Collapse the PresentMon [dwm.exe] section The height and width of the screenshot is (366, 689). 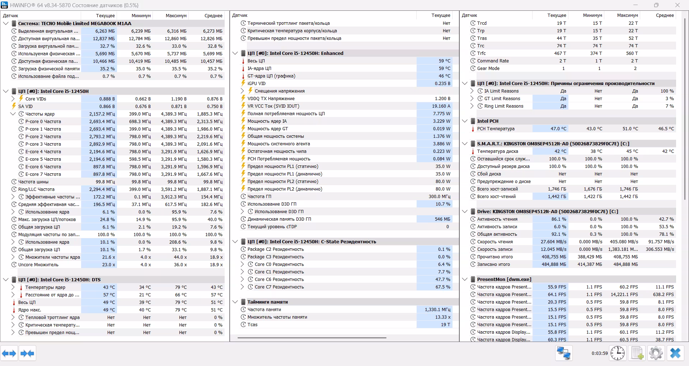click(x=465, y=279)
